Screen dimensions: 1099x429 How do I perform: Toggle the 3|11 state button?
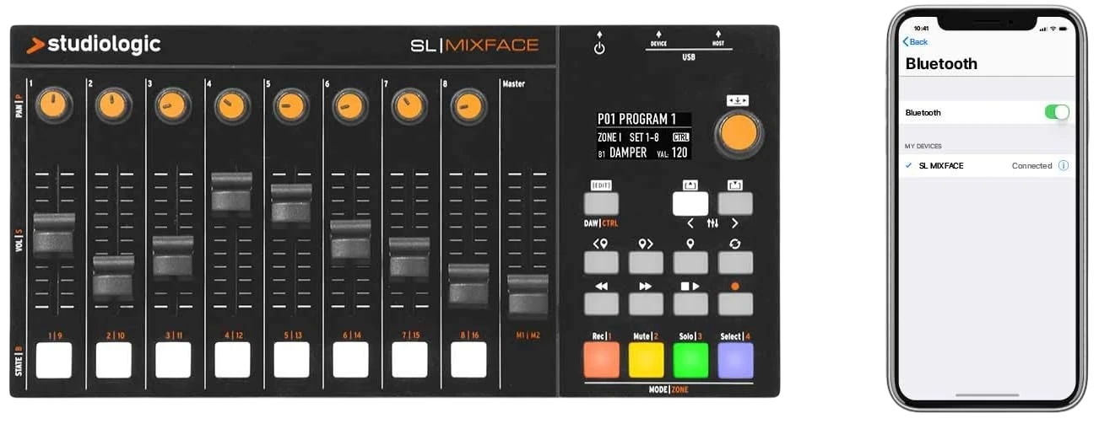[173, 360]
